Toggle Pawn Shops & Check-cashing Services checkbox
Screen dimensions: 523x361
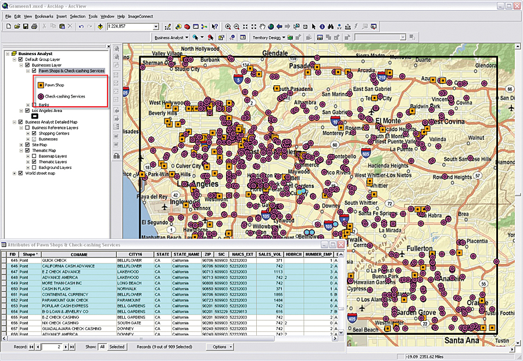point(34,71)
